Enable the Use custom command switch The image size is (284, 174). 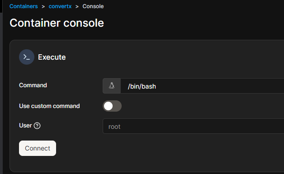pos(112,106)
